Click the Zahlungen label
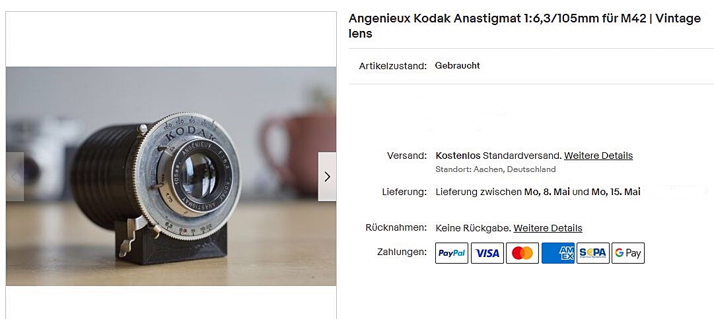 tap(402, 251)
